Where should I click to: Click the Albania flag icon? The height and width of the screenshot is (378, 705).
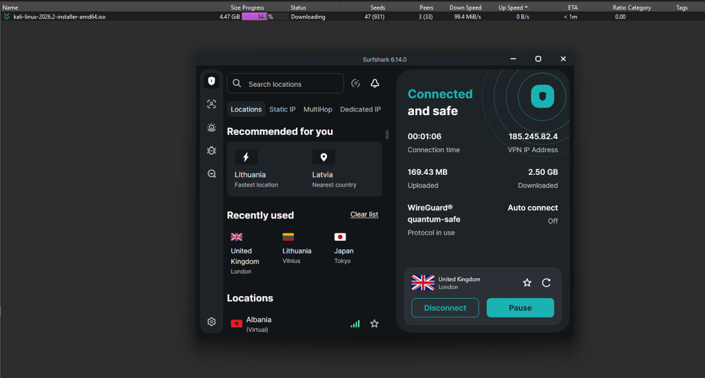click(237, 324)
